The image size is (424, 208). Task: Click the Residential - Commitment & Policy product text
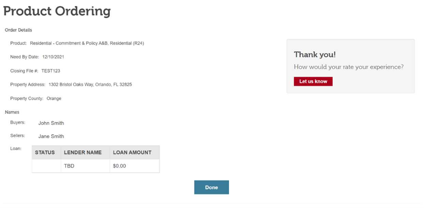tap(87, 43)
